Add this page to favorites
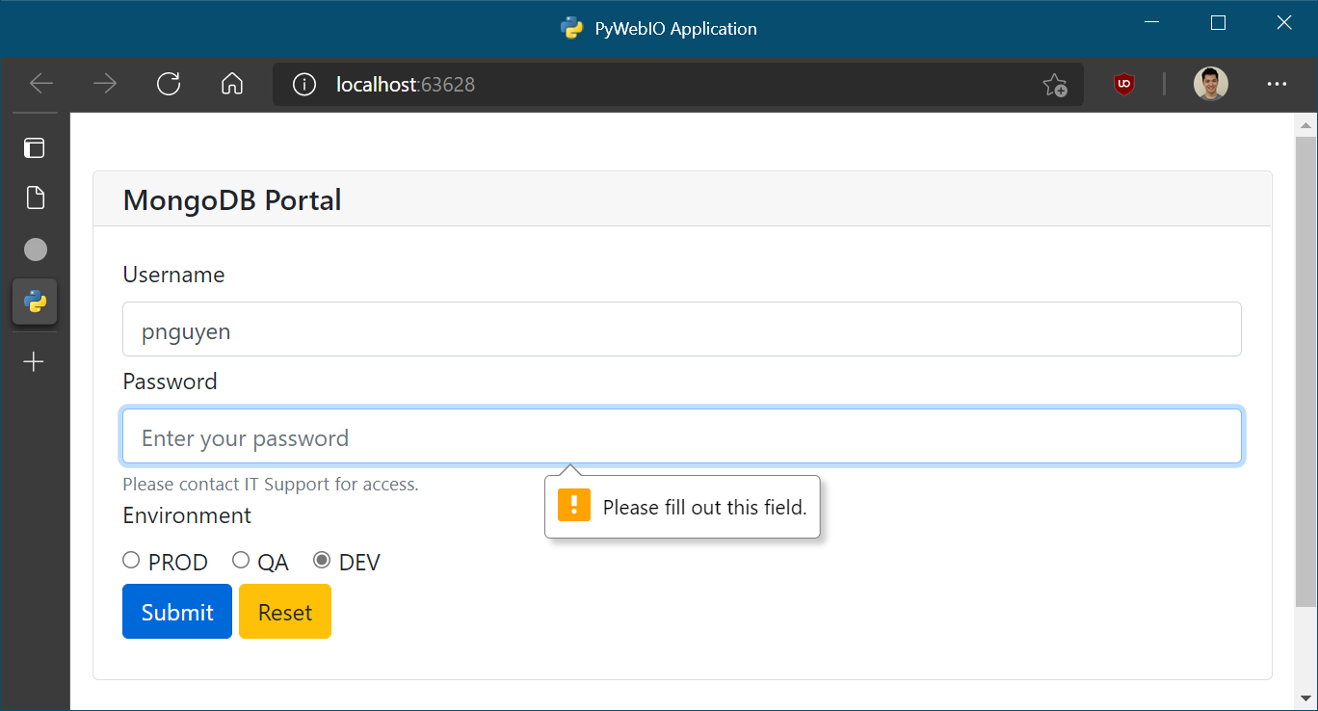The image size is (1318, 711). click(x=1055, y=85)
